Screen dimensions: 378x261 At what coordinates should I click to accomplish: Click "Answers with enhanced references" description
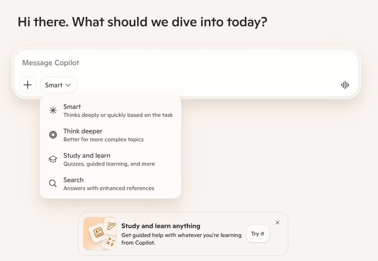coord(108,188)
